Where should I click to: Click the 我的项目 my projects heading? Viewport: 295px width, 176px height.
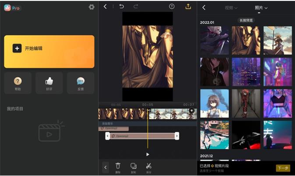point(15,109)
